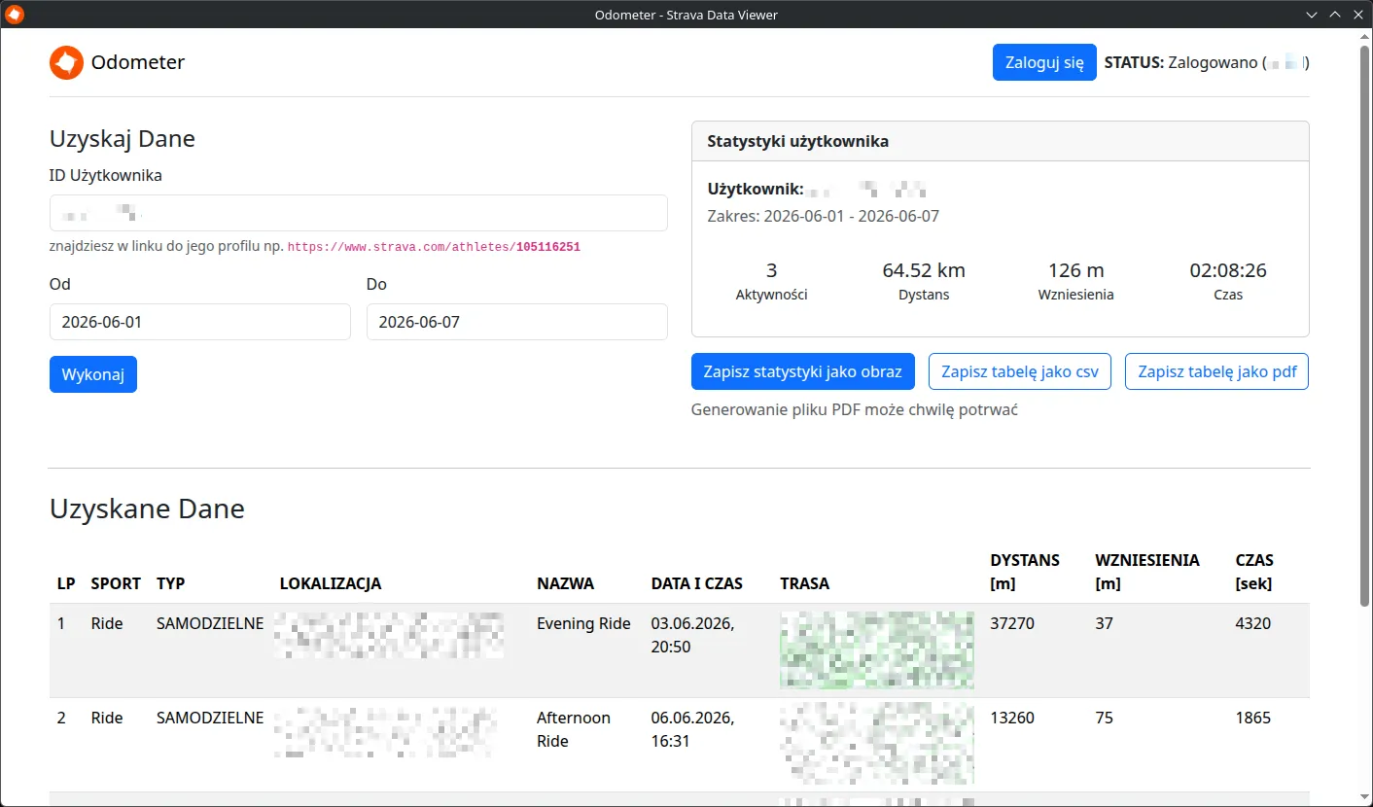Click the Zakres date range text

[x=824, y=216]
